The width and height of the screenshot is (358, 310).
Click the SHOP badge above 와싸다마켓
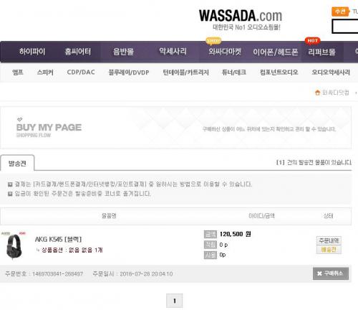pos(213,41)
